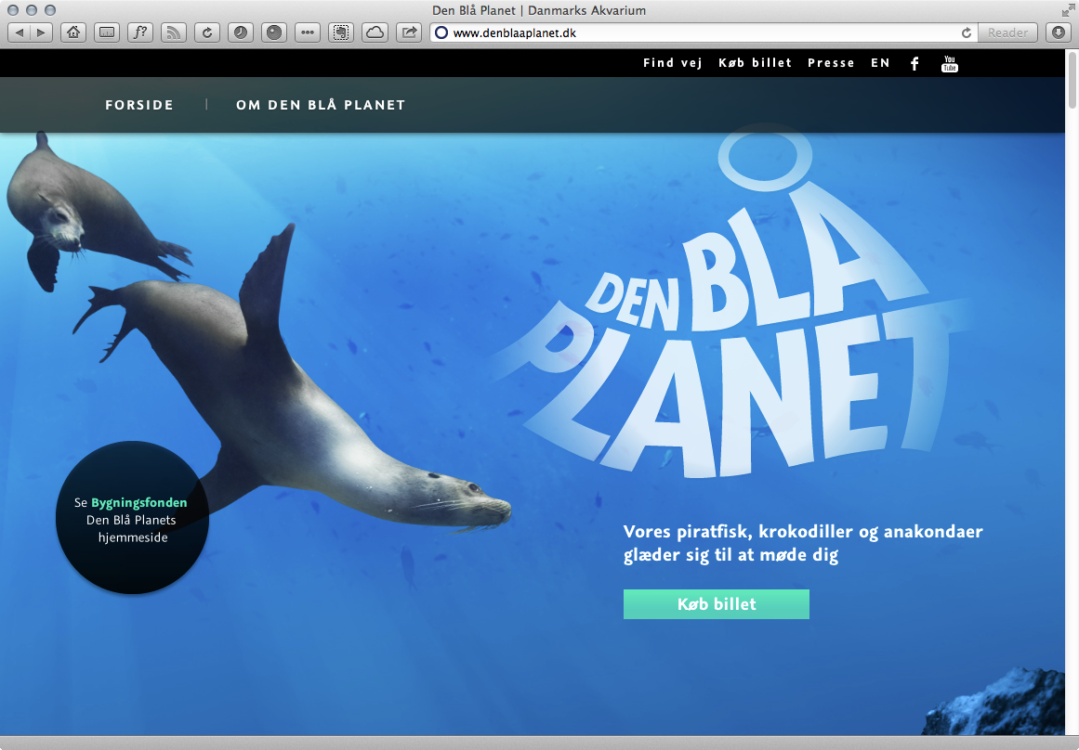Open the 'Find vej' top link

coord(672,63)
